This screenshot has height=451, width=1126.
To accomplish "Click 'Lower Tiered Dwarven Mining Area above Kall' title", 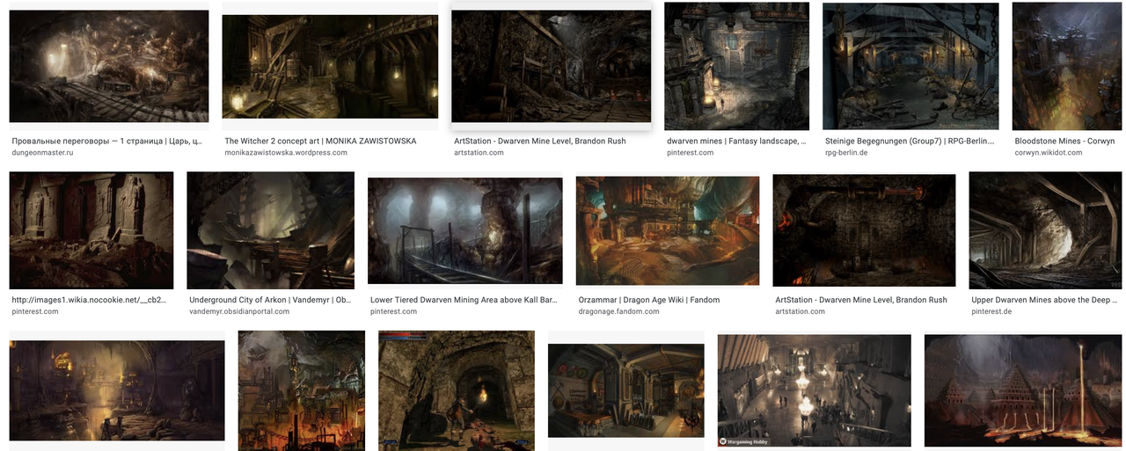I will pos(464,300).
